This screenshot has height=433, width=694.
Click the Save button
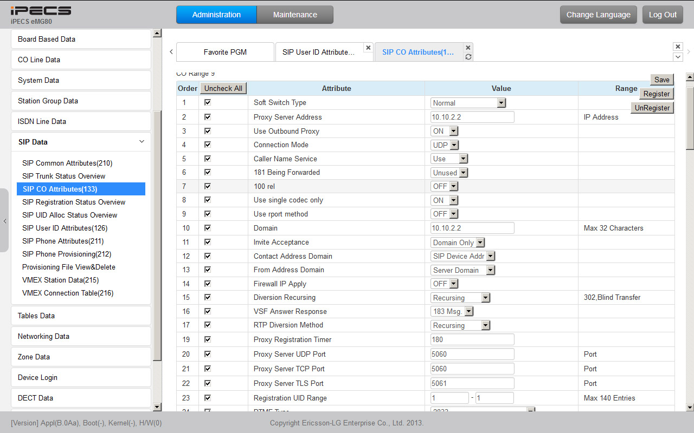(661, 80)
